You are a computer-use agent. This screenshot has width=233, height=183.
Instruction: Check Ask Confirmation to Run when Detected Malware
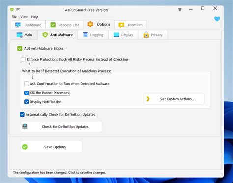click(x=27, y=84)
